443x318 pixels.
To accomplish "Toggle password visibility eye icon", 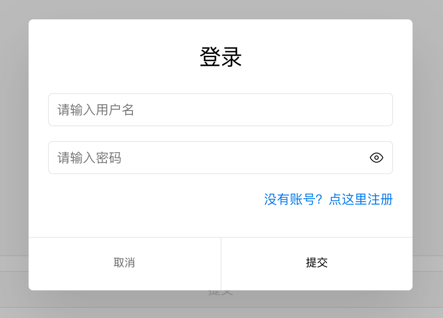I will [x=377, y=158].
